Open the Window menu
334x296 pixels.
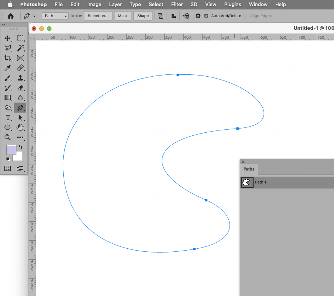click(x=258, y=5)
